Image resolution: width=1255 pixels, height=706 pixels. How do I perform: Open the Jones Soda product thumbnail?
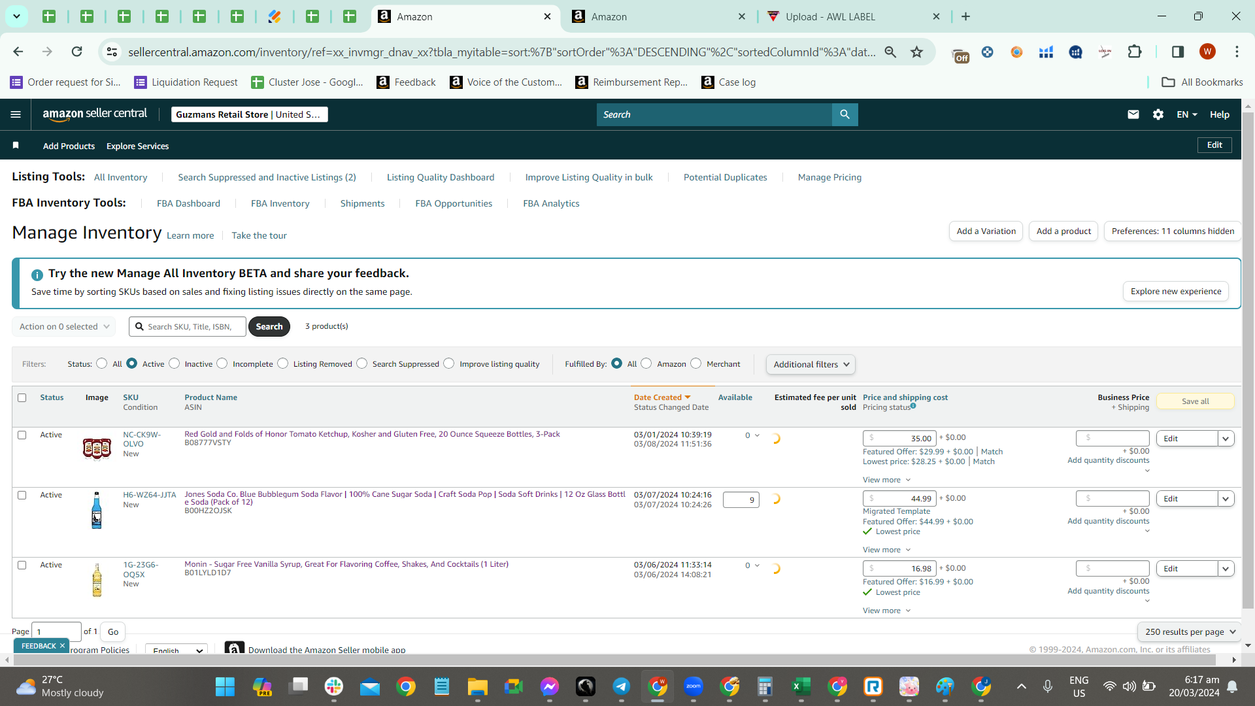[x=97, y=510]
